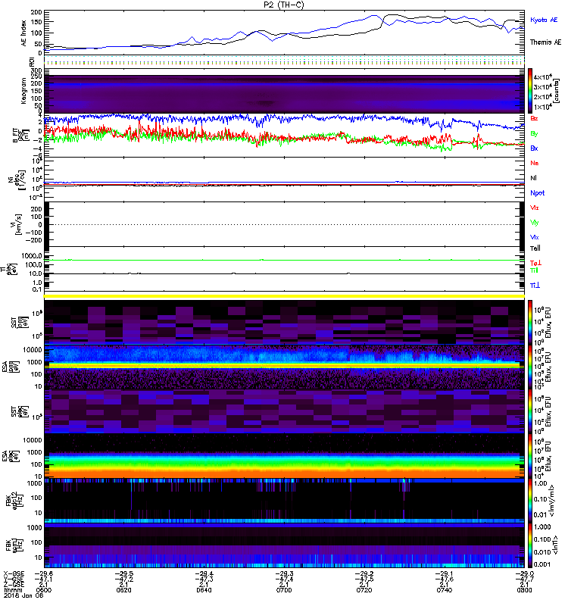This screenshot has width=568, height=606.
Task: Click the ESA electrons Eflux color bar
Action: [x=530, y=456]
